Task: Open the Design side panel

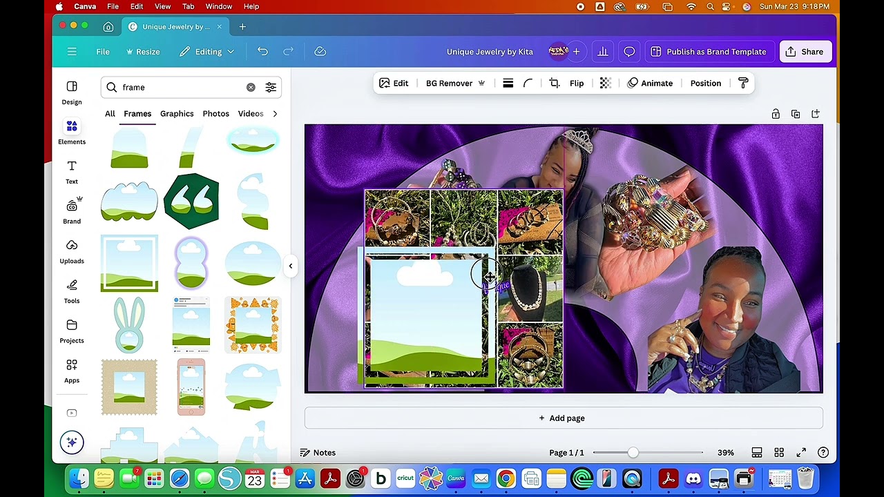Action: pyautogui.click(x=72, y=92)
